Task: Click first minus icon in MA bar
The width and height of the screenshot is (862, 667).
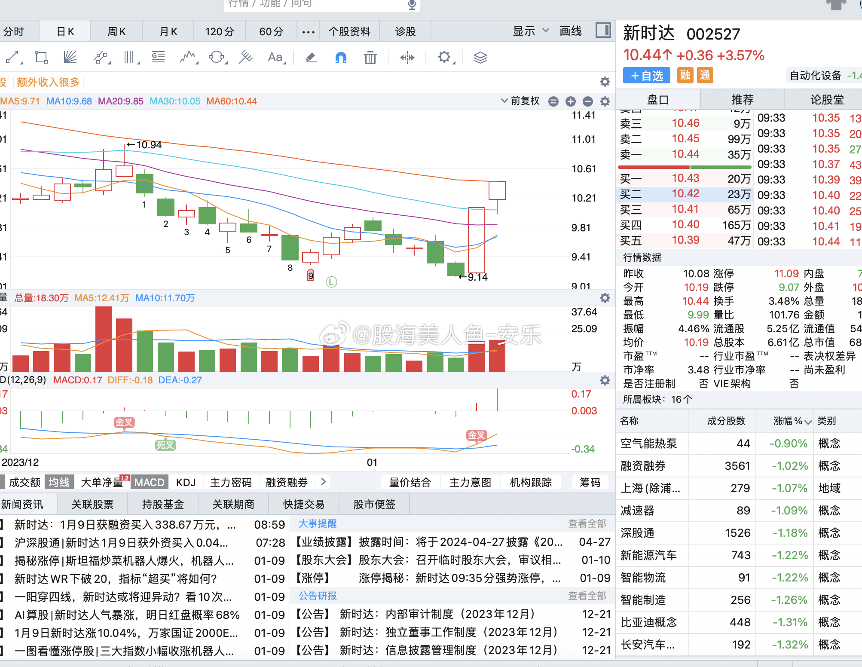Action: click(x=553, y=101)
